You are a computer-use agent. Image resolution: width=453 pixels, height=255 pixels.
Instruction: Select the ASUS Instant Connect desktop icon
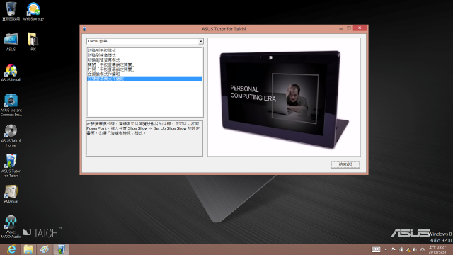tap(11, 105)
